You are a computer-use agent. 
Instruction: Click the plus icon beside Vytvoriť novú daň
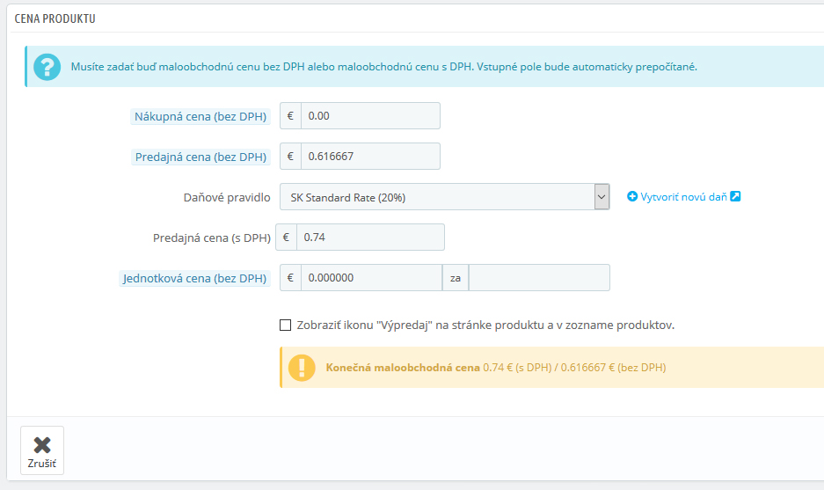pos(632,197)
